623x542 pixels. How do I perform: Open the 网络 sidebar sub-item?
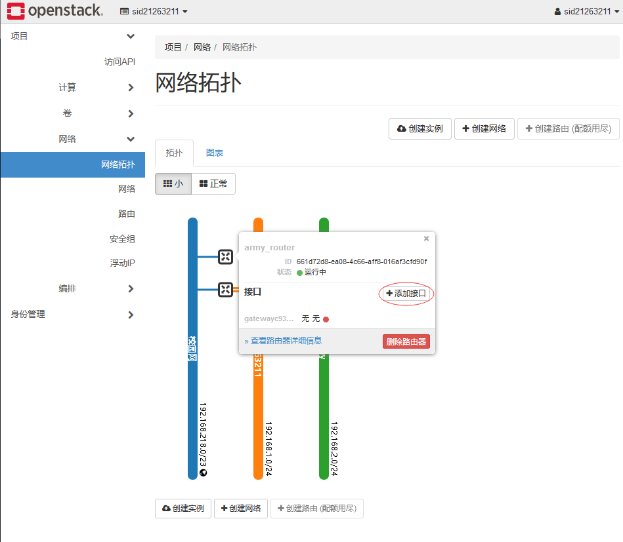(x=126, y=189)
